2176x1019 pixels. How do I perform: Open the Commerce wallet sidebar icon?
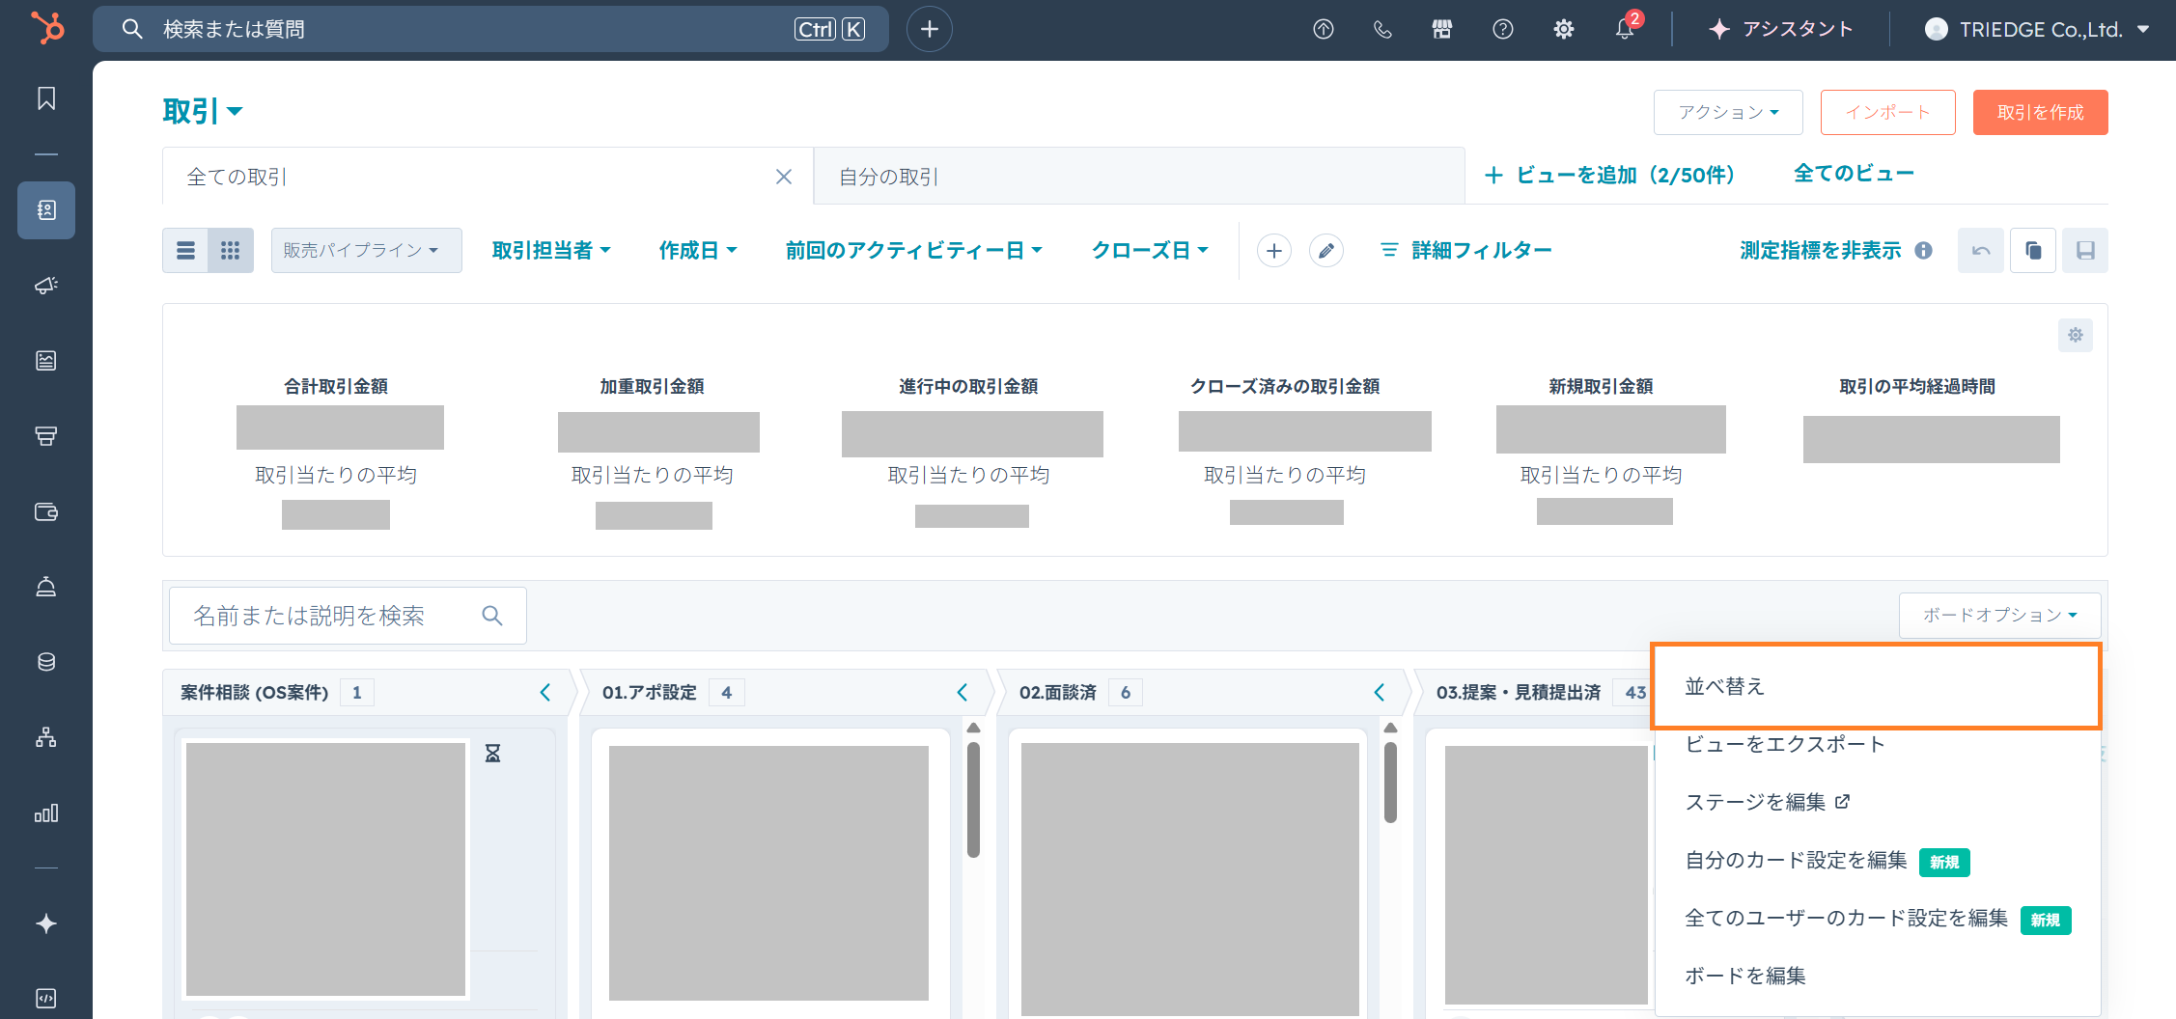coord(46,511)
